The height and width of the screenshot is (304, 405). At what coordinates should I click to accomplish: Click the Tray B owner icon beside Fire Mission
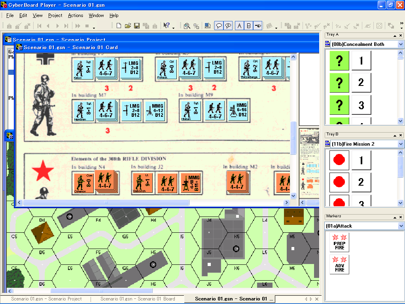click(x=327, y=144)
